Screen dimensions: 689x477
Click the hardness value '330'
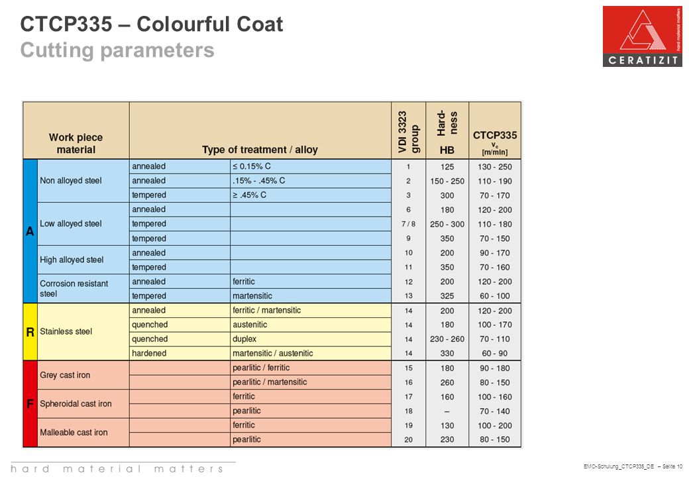(447, 353)
